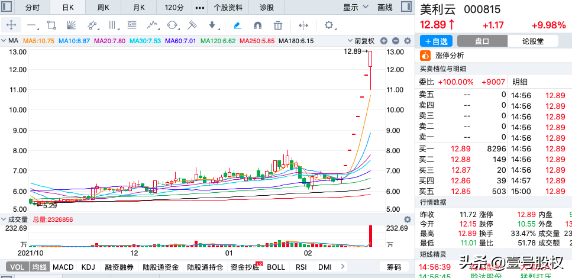Collapse the 成交量 volume panel
Screen dimensions: 572x278
coord(4,219)
